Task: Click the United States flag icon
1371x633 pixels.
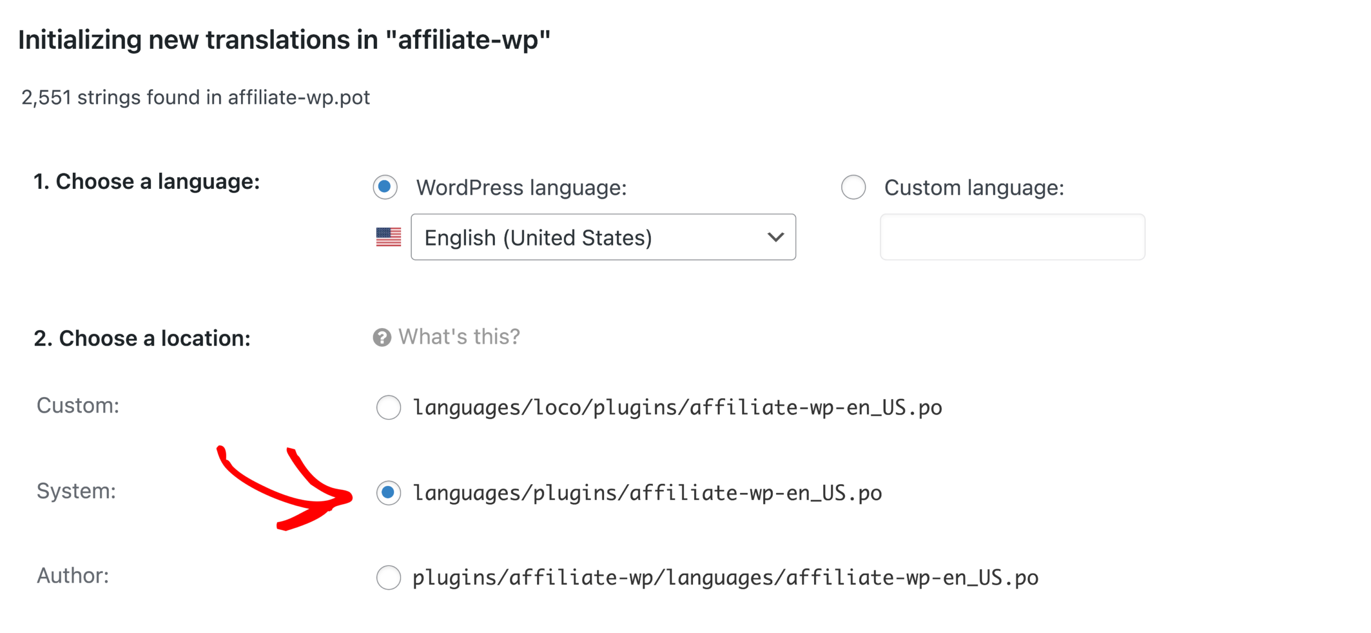Action: [x=388, y=237]
